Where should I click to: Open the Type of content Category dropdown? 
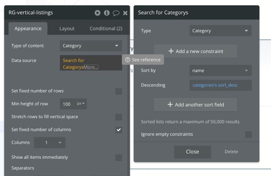coord(91,46)
